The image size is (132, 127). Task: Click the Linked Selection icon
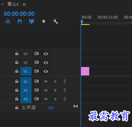32,21
